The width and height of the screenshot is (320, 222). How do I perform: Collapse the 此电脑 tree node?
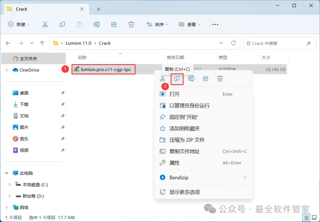tap(7, 173)
